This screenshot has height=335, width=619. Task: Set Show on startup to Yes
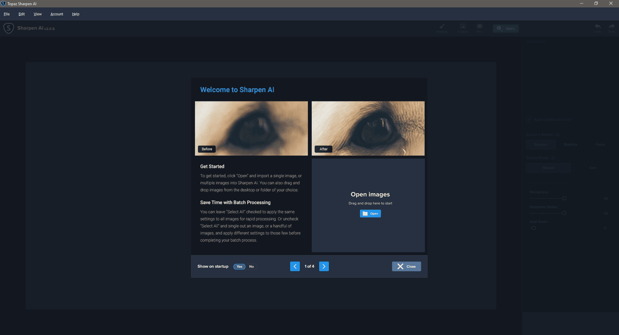[240, 267]
